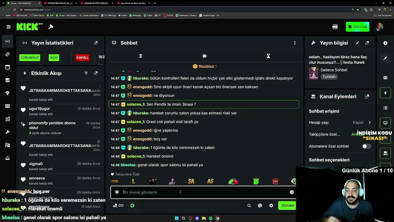Image resolution: width=394 pixels, height=222 pixels.
Task: Open a new browser tab
Action: pos(155,3)
